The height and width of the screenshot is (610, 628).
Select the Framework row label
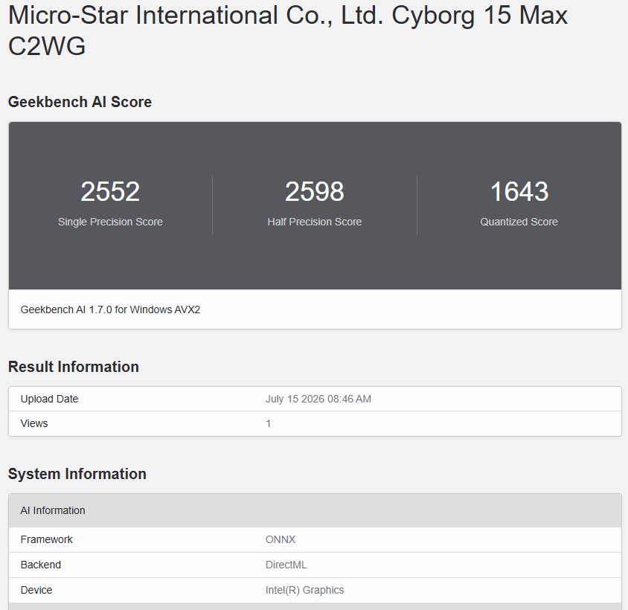click(46, 539)
